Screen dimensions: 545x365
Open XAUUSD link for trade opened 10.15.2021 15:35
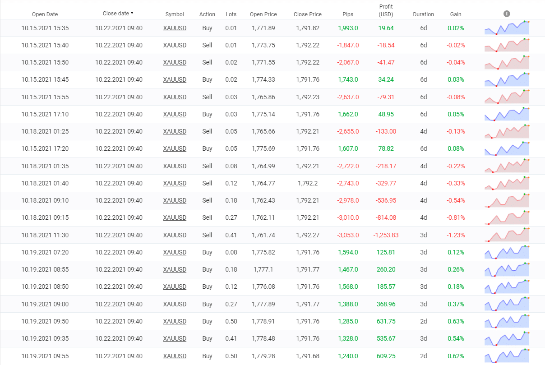click(x=175, y=28)
